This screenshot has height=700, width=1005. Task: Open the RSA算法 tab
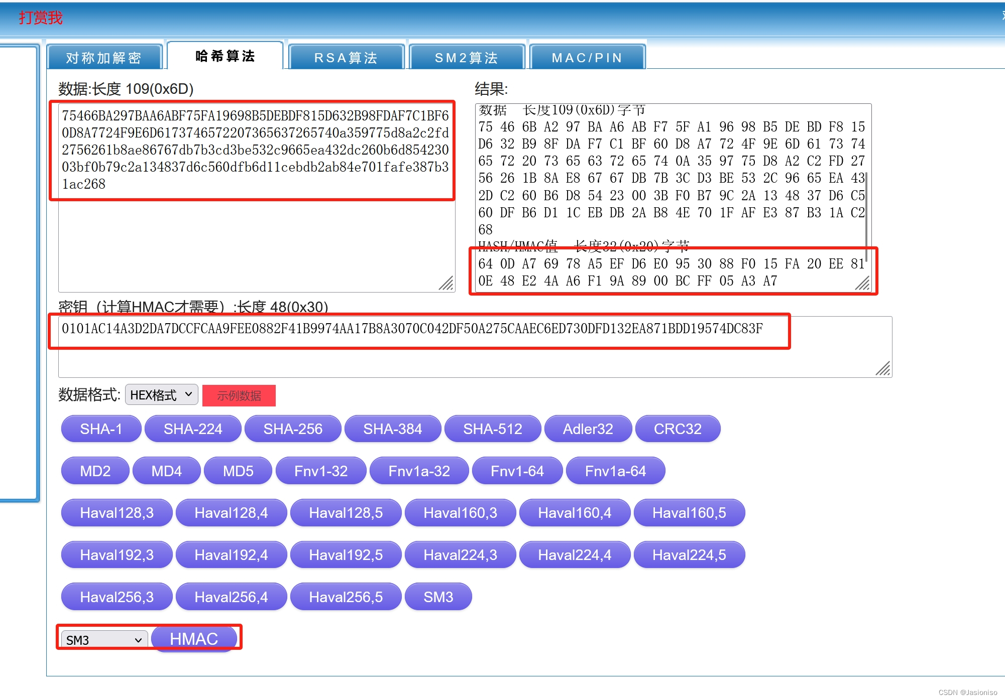346,57
